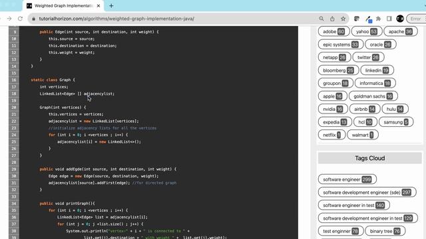This screenshot has height=239, width=426.
Task: Share this page icon
Action: click(332, 19)
